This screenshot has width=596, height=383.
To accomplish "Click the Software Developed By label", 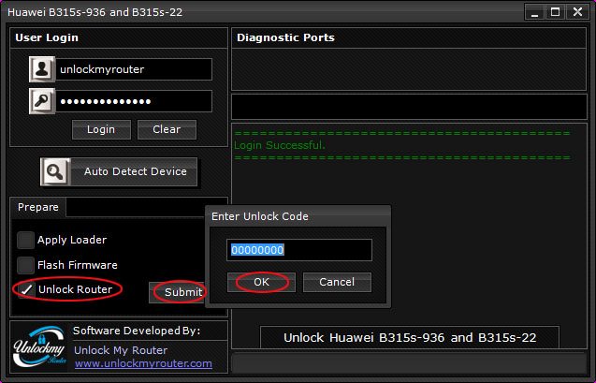I will coord(137,331).
